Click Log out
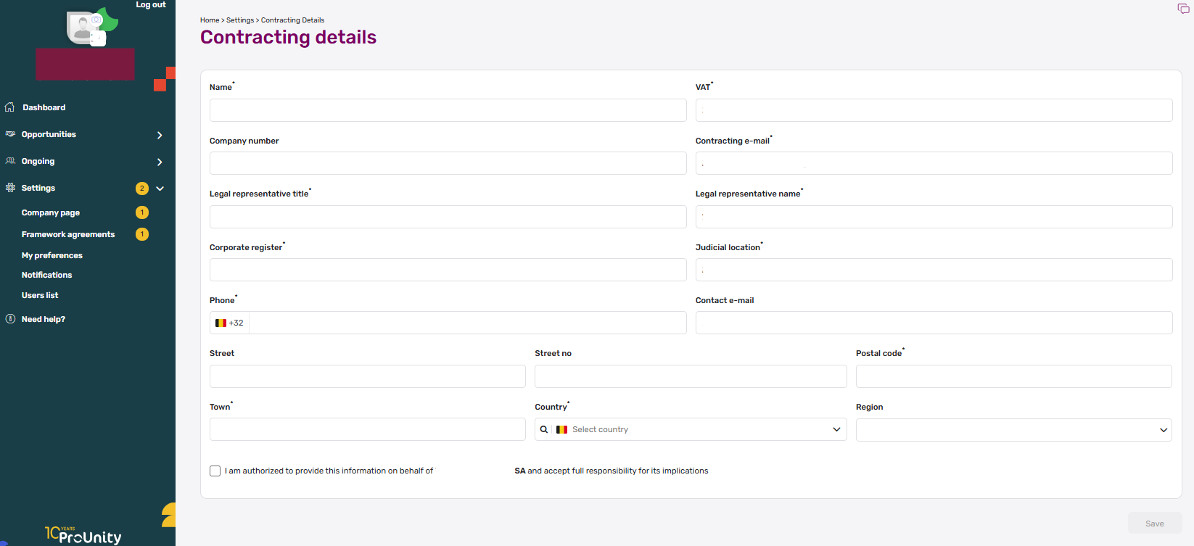 pos(151,5)
